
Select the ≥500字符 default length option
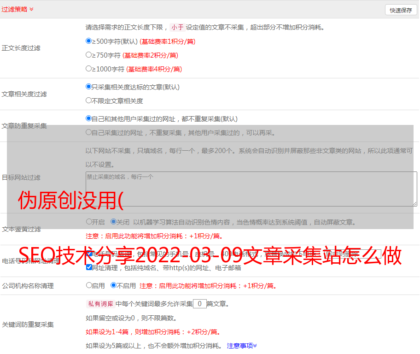click(x=89, y=41)
